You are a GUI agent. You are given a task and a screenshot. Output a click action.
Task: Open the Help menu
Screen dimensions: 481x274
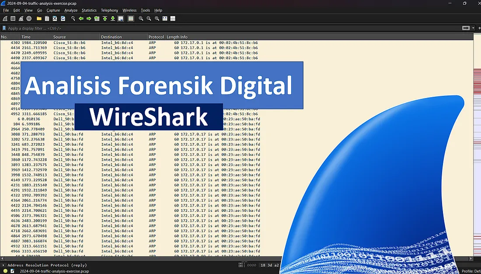point(158,10)
